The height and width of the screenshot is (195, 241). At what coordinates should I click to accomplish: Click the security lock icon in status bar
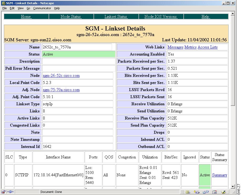(3, 192)
